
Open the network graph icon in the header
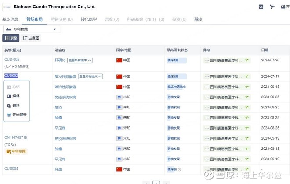(x=272, y=7)
